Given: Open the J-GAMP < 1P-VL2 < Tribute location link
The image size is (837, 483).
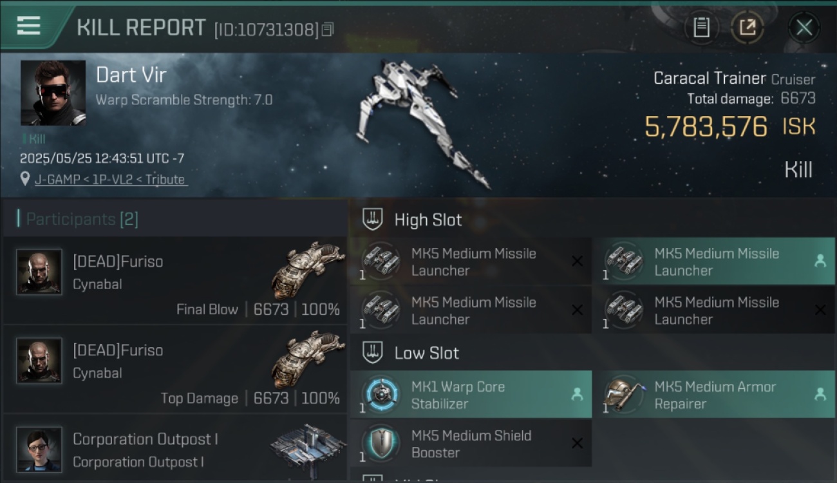Looking at the screenshot, I should pyautogui.click(x=111, y=180).
